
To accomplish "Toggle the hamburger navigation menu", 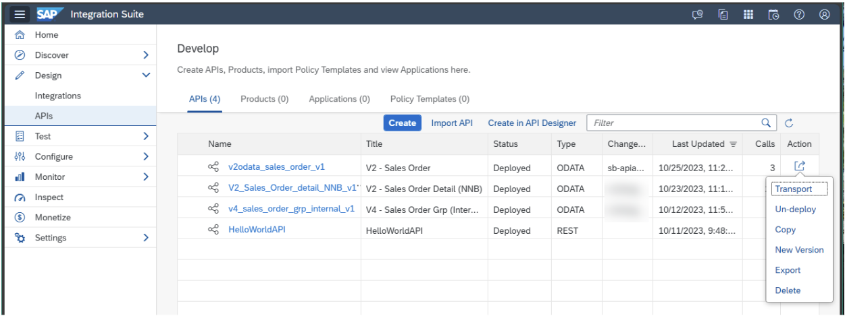I will pyautogui.click(x=21, y=14).
